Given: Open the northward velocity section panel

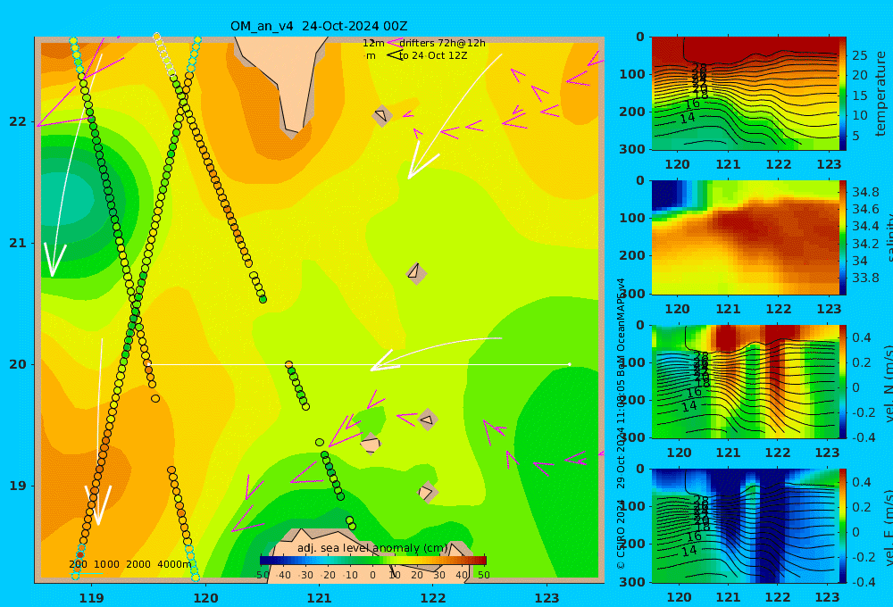Looking at the screenshot, I should pos(745,381).
